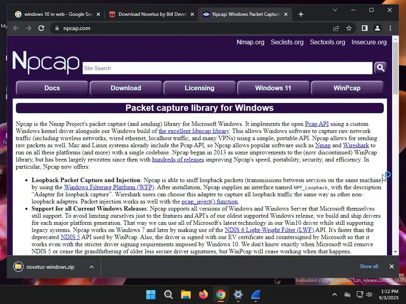Visit the Insecure.org link
This screenshot has width=406, height=304.
pyautogui.click(x=369, y=42)
